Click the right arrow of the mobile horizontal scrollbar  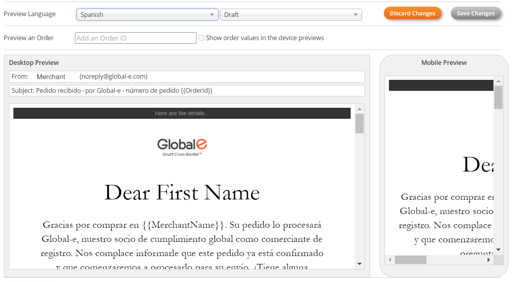[x=489, y=260]
